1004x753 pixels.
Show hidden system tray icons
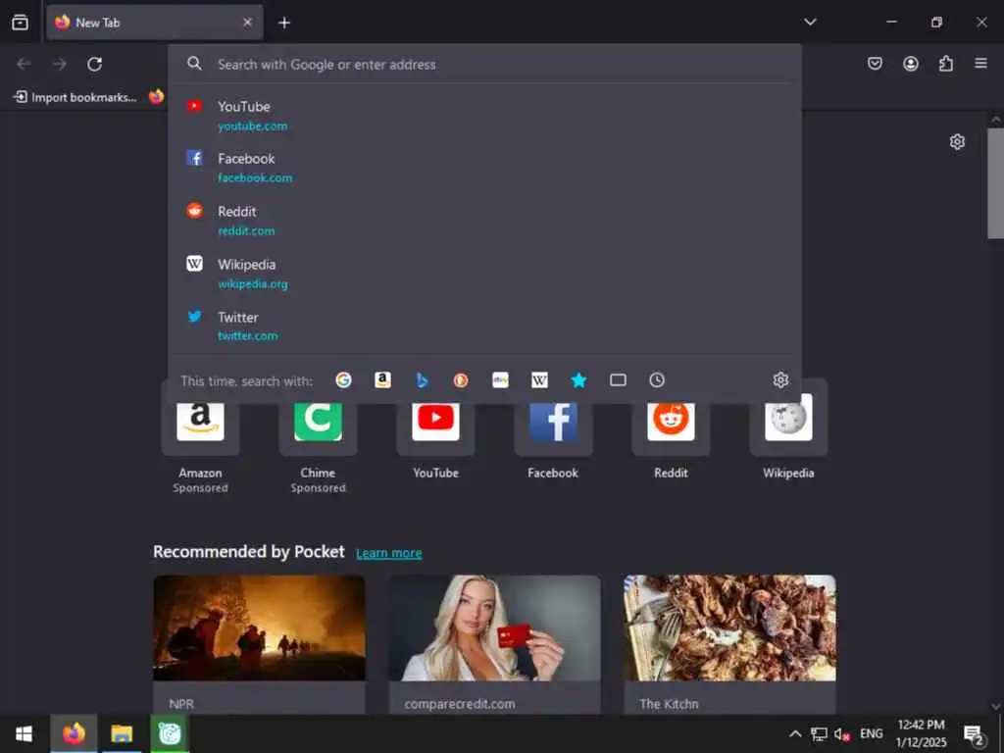click(794, 733)
